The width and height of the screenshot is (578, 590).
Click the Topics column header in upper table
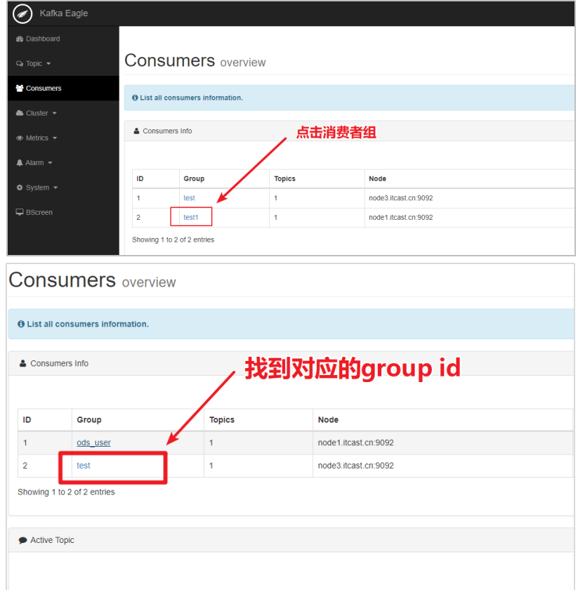pyautogui.click(x=285, y=178)
